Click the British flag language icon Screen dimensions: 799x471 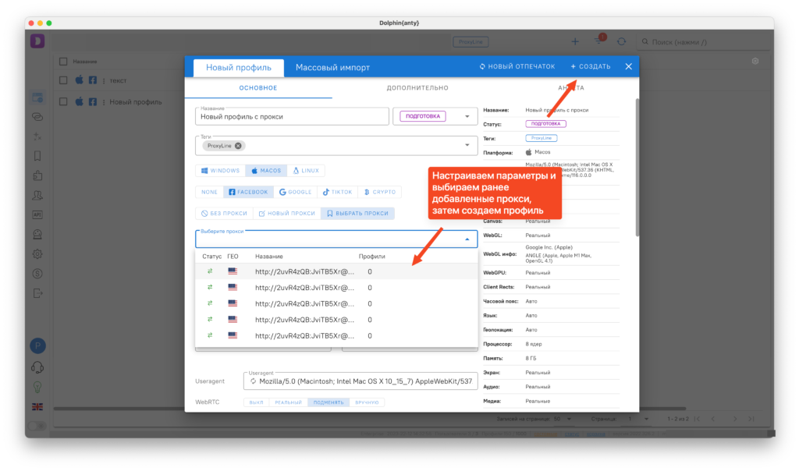tap(37, 406)
